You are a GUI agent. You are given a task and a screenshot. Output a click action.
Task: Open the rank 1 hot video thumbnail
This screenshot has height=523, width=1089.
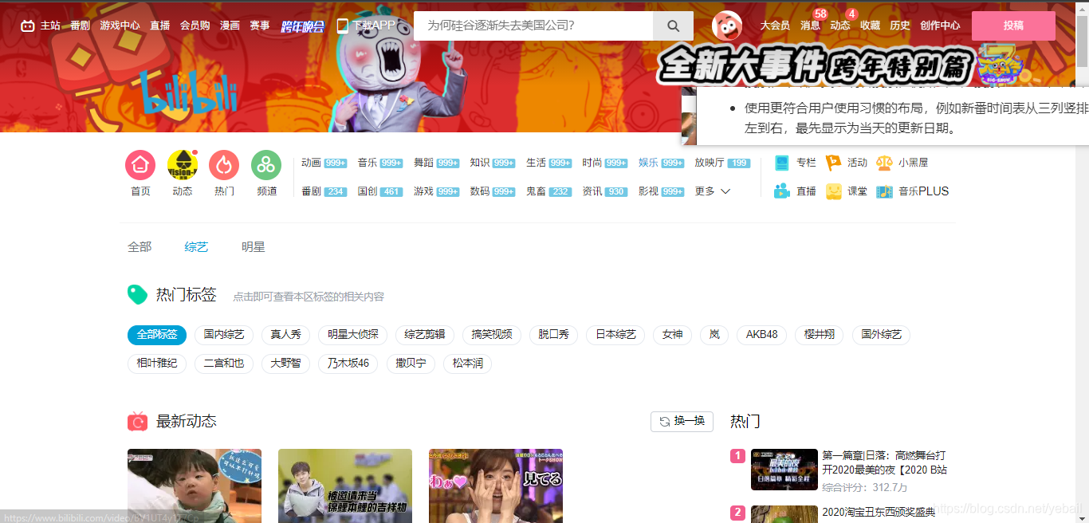(x=784, y=470)
